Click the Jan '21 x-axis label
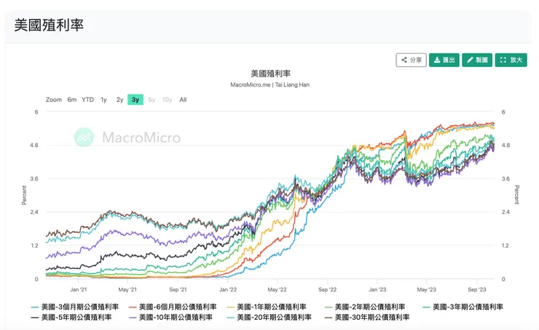 [79, 289]
